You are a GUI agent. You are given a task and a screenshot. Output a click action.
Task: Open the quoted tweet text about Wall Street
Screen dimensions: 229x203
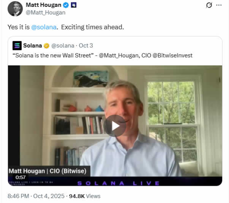[103, 55]
